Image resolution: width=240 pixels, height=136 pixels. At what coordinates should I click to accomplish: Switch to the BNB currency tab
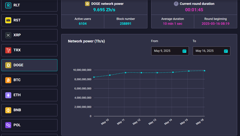(29, 110)
